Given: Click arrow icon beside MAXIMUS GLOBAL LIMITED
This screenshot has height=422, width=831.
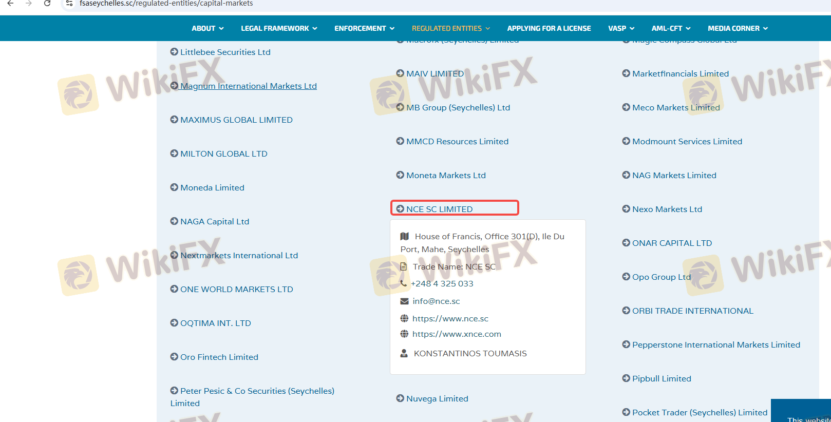Looking at the screenshot, I should (x=174, y=120).
